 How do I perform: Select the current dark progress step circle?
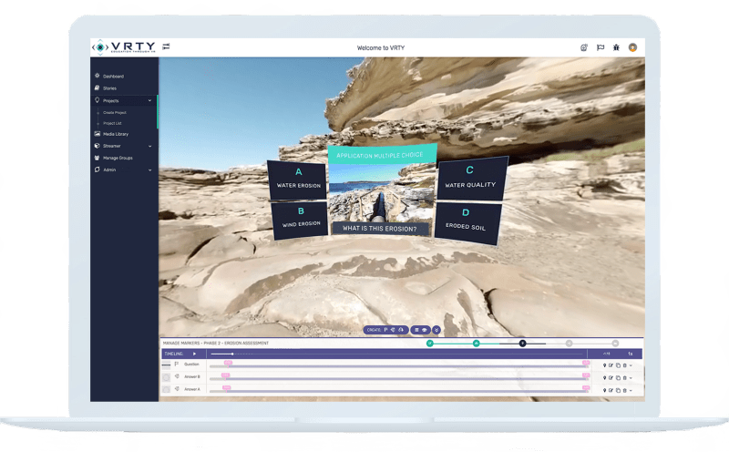(x=522, y=344)
